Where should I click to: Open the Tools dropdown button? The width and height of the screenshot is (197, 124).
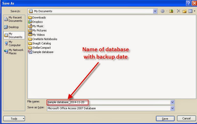click(x=14, y=118)
